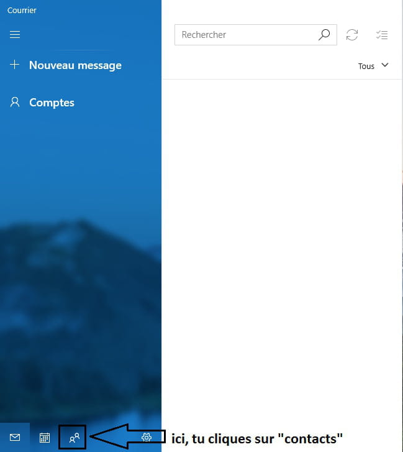Image resolution: width=403 pixels, height=452 pixels.
Task: Click inside the Rechercher search field
Action: [x=256, y=35]
